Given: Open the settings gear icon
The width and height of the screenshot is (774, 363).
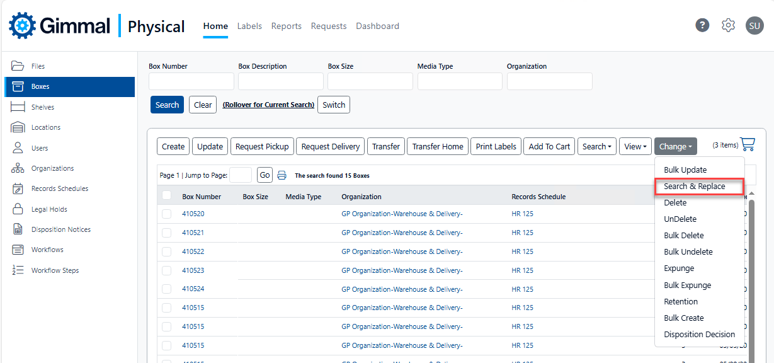Looking at the screenshot, I should pyautogui.click(x=728, y=25).
